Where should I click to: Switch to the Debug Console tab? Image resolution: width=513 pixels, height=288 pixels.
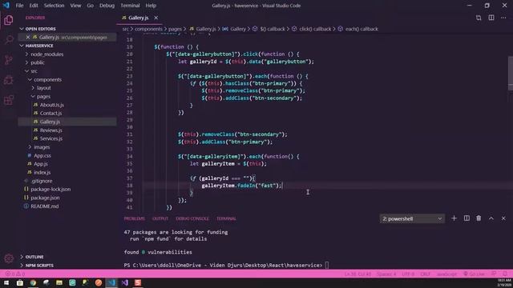tap(192, 218)
